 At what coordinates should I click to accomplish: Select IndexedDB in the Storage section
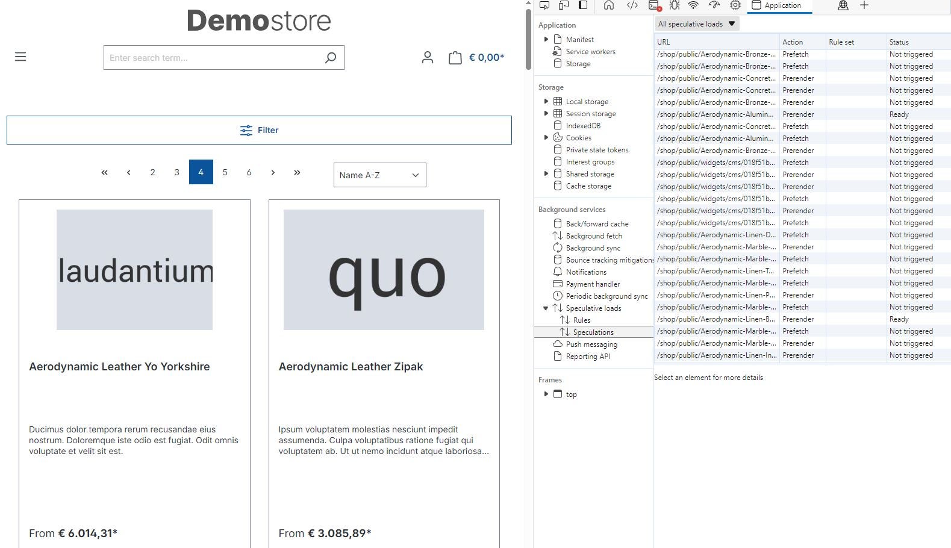pos(582,126)
